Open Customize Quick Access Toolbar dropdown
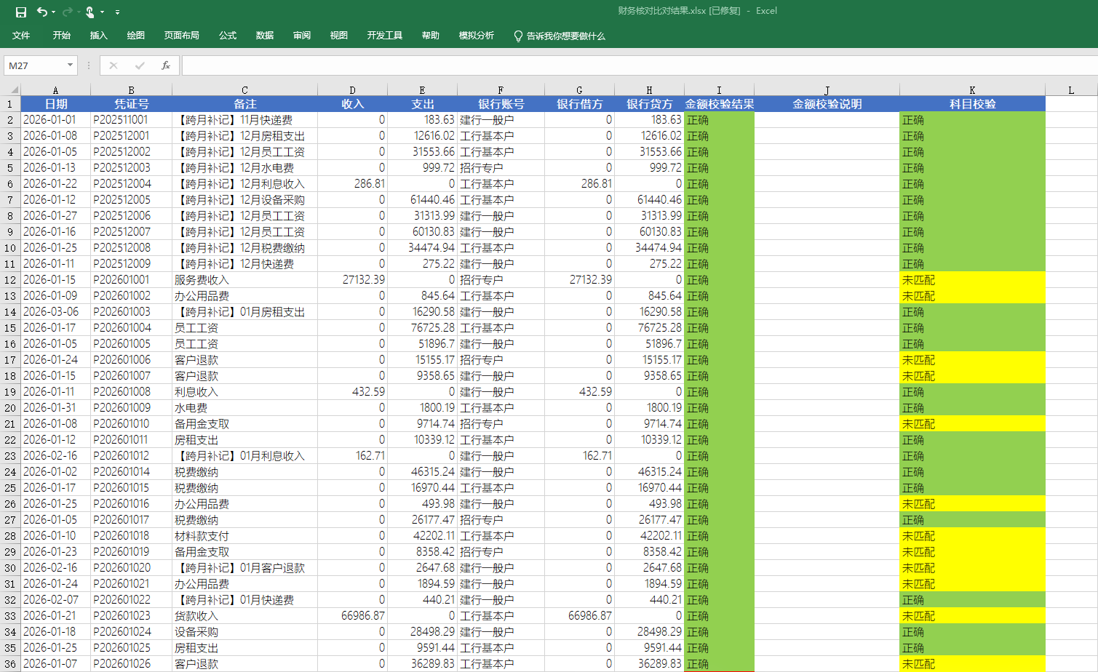This screenshot has height=672, width=1098. pyautogui.click(x=117, y=12)
